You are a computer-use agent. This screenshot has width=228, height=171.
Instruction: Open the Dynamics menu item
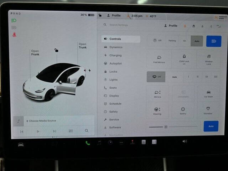click(113, 47)
